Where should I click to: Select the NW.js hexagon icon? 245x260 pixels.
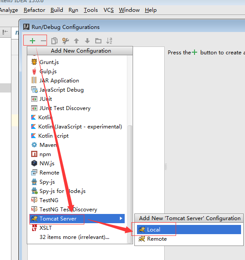(x=34, y=164)
